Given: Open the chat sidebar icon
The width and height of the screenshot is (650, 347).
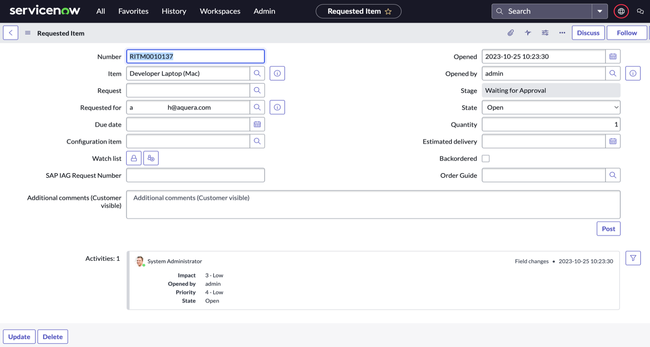Looking at the screenshot, I should tap(640, 12).
